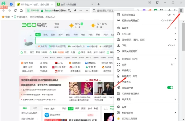This screenshot has height=121, width=185.
Task: Click the search box on toolbar
Action: point(113,10)
